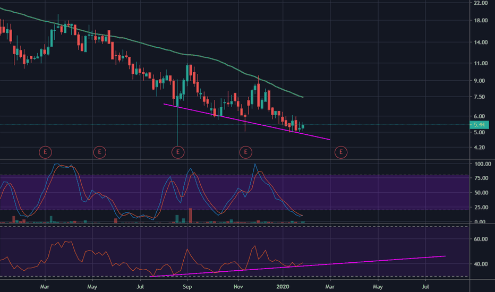Screen dimensions: 495x292
Task: Click the 18.00 price axis label
Action: coord(481,21)
